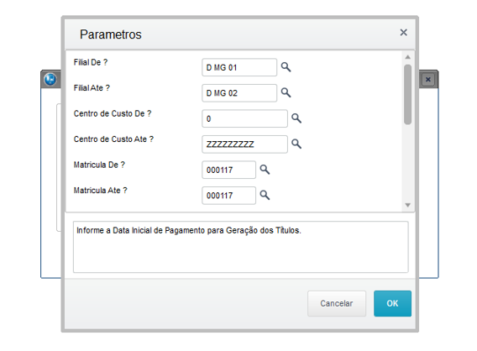Open lookup search for Matricula Ate
477x351 pixels.
pos(265,195)
